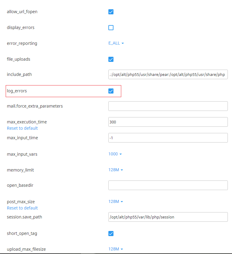Image resolution: width=232 pixels, height=254 pixels.
Task: Expand the upload_max_filesize 128M dropdown
Action: click(x=116, y=249)
